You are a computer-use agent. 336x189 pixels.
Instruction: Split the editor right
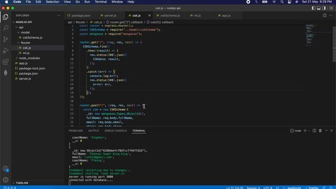(x=324, y=15)
